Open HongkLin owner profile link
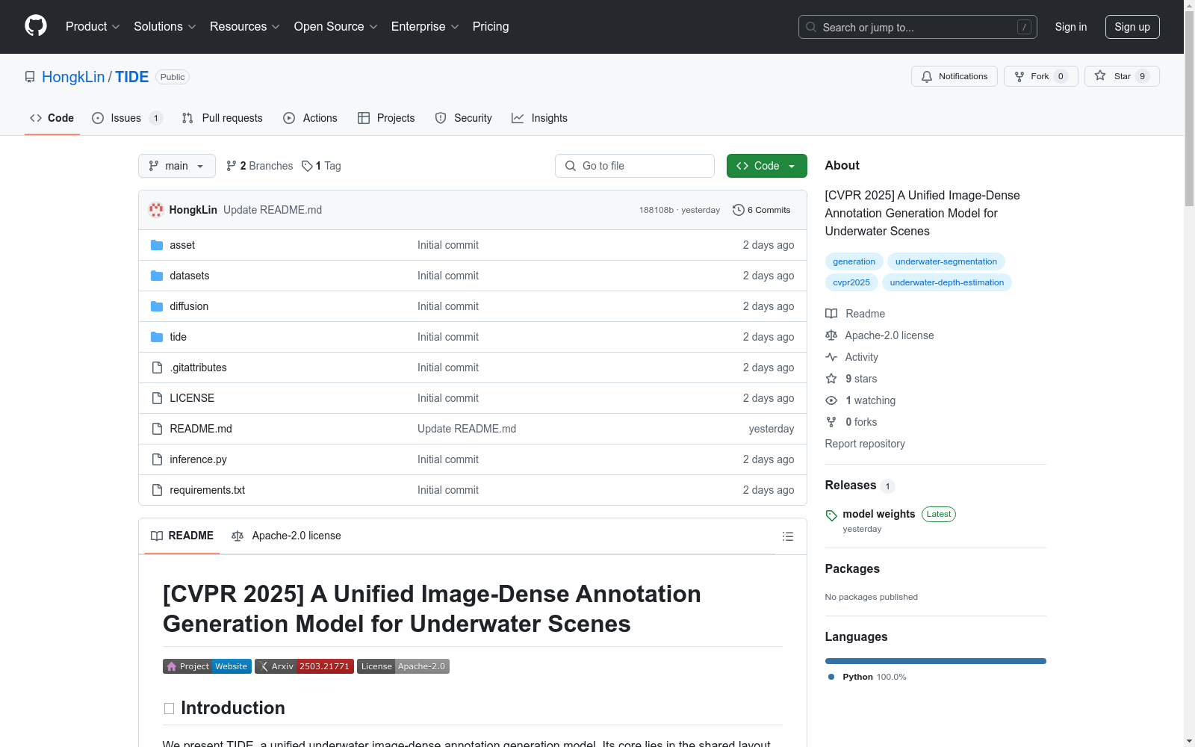1195x747 pixels. click(73, 77)
